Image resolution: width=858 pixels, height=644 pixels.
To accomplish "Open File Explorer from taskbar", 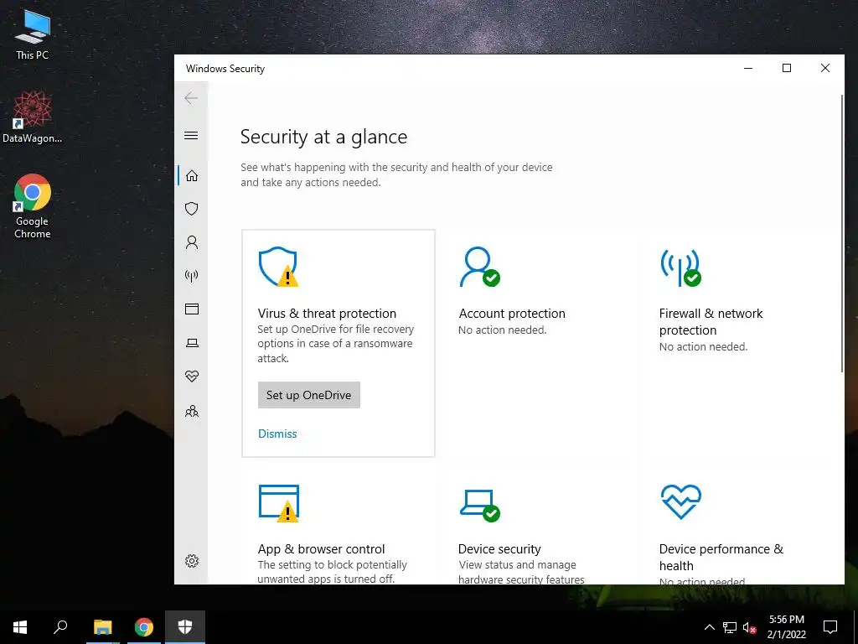I will click(102, 627).
